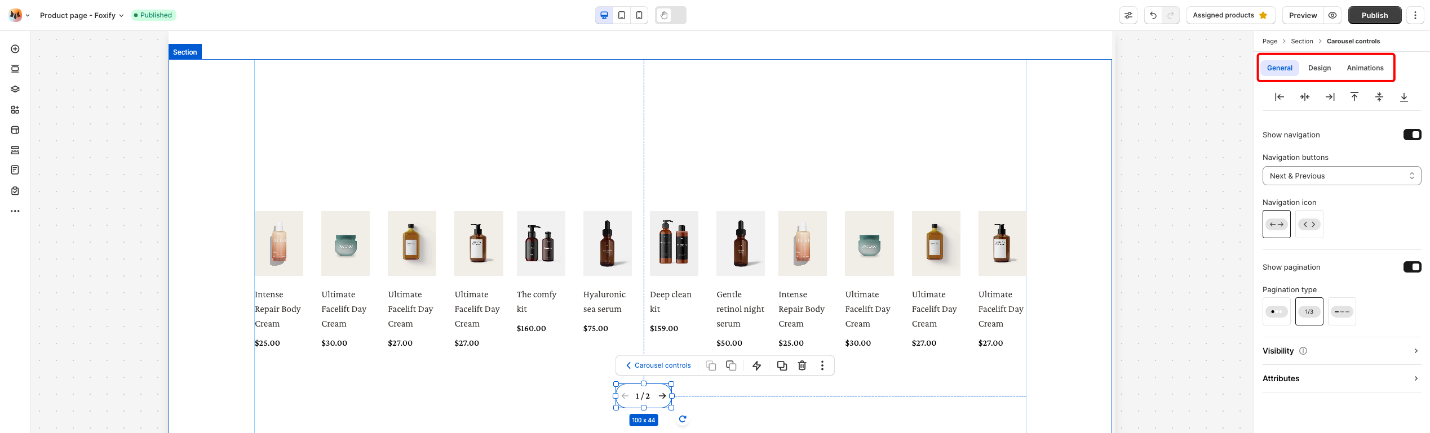Expand the Visibility section
Image resolution: width=1430 pixels, height=433 pixels.
point(1342,351)
